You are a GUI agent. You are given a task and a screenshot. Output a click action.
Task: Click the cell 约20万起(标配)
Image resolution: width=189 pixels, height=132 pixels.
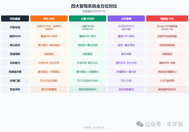[49, 81]
